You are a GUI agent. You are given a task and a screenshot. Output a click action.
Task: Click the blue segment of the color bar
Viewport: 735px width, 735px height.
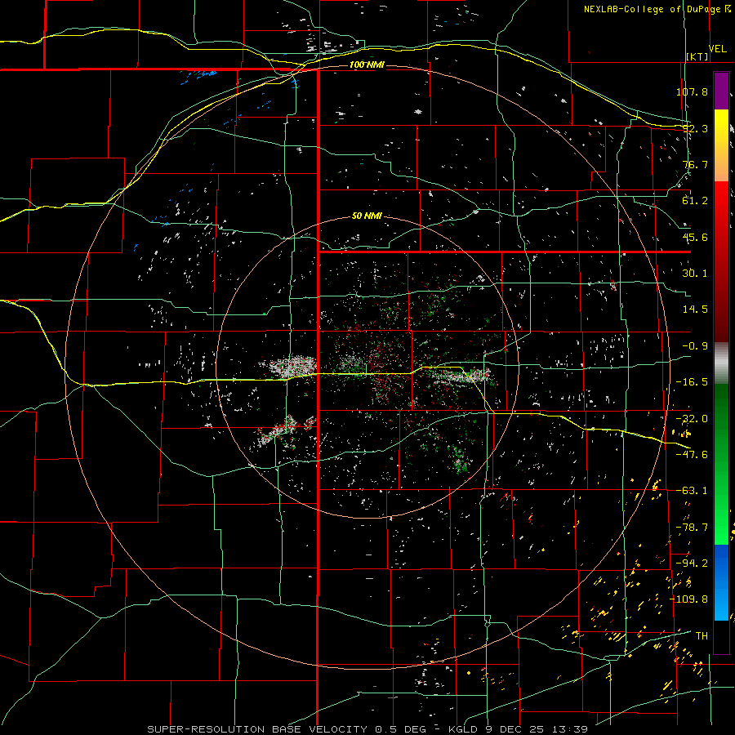tap(721, 582)
